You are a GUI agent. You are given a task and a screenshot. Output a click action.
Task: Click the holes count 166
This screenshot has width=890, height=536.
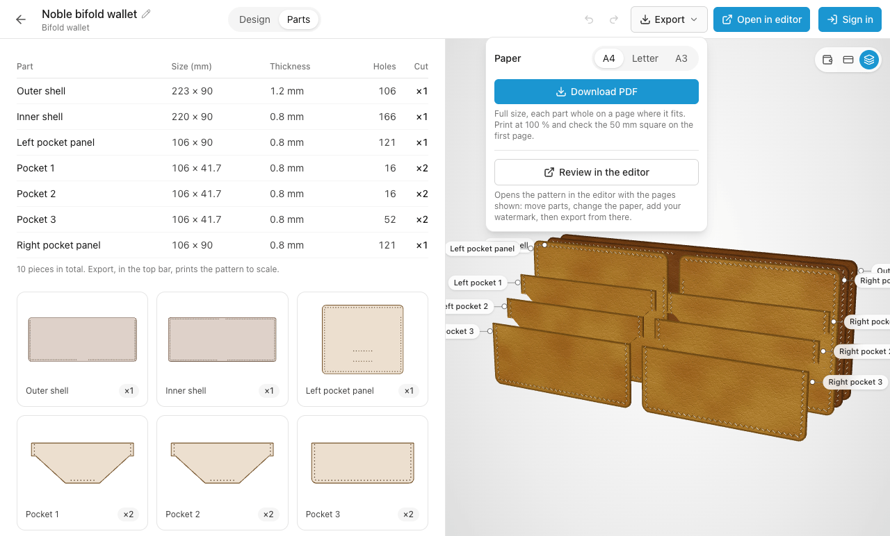tap(387, 117)
